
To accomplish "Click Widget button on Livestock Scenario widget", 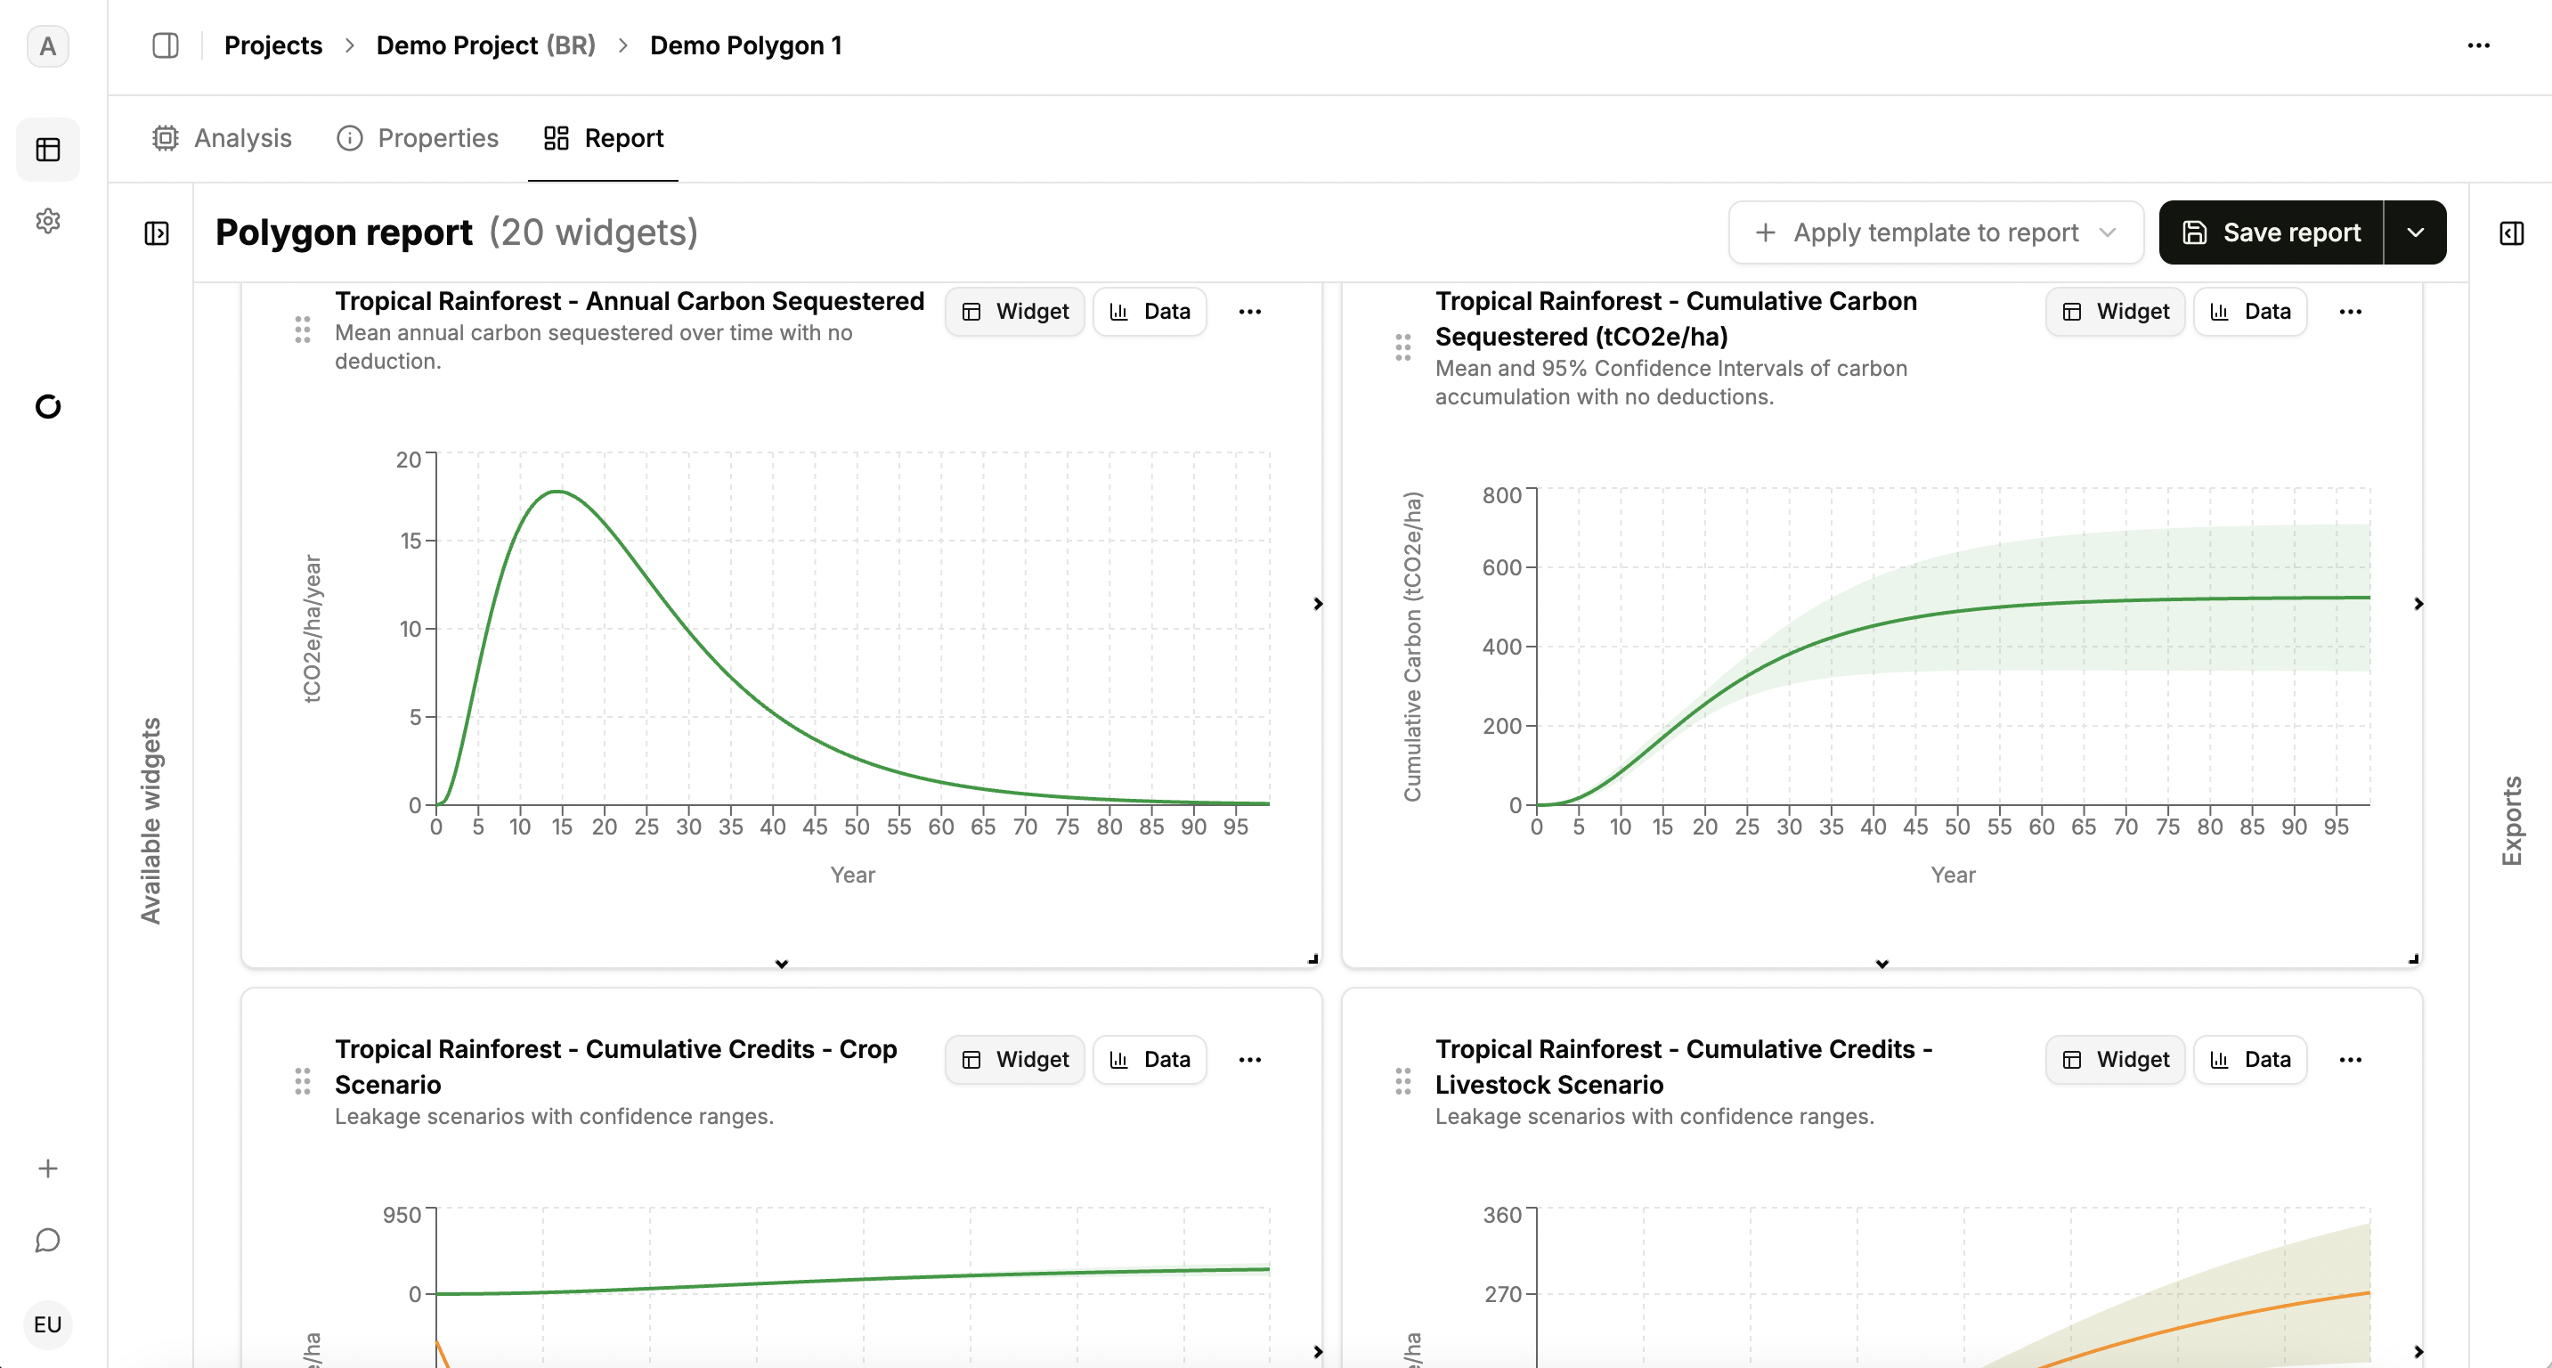I will [2115, 1060].
